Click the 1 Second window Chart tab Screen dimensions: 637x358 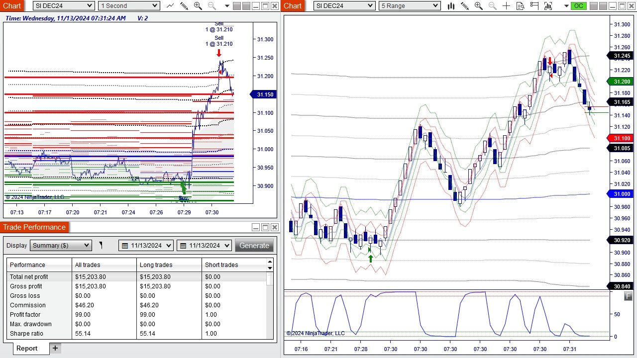point(12,5)
